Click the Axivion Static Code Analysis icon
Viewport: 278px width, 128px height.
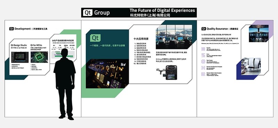click(203, 74)
